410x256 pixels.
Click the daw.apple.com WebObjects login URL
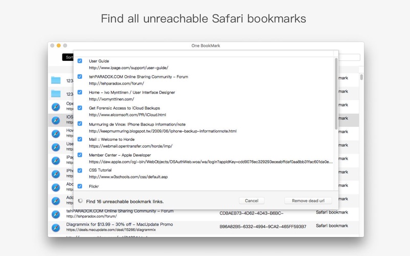pos(211,162)
